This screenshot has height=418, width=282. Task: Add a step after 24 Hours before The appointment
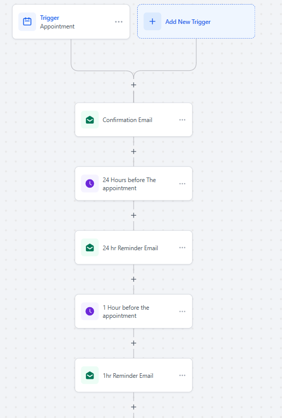click(134, 216)
